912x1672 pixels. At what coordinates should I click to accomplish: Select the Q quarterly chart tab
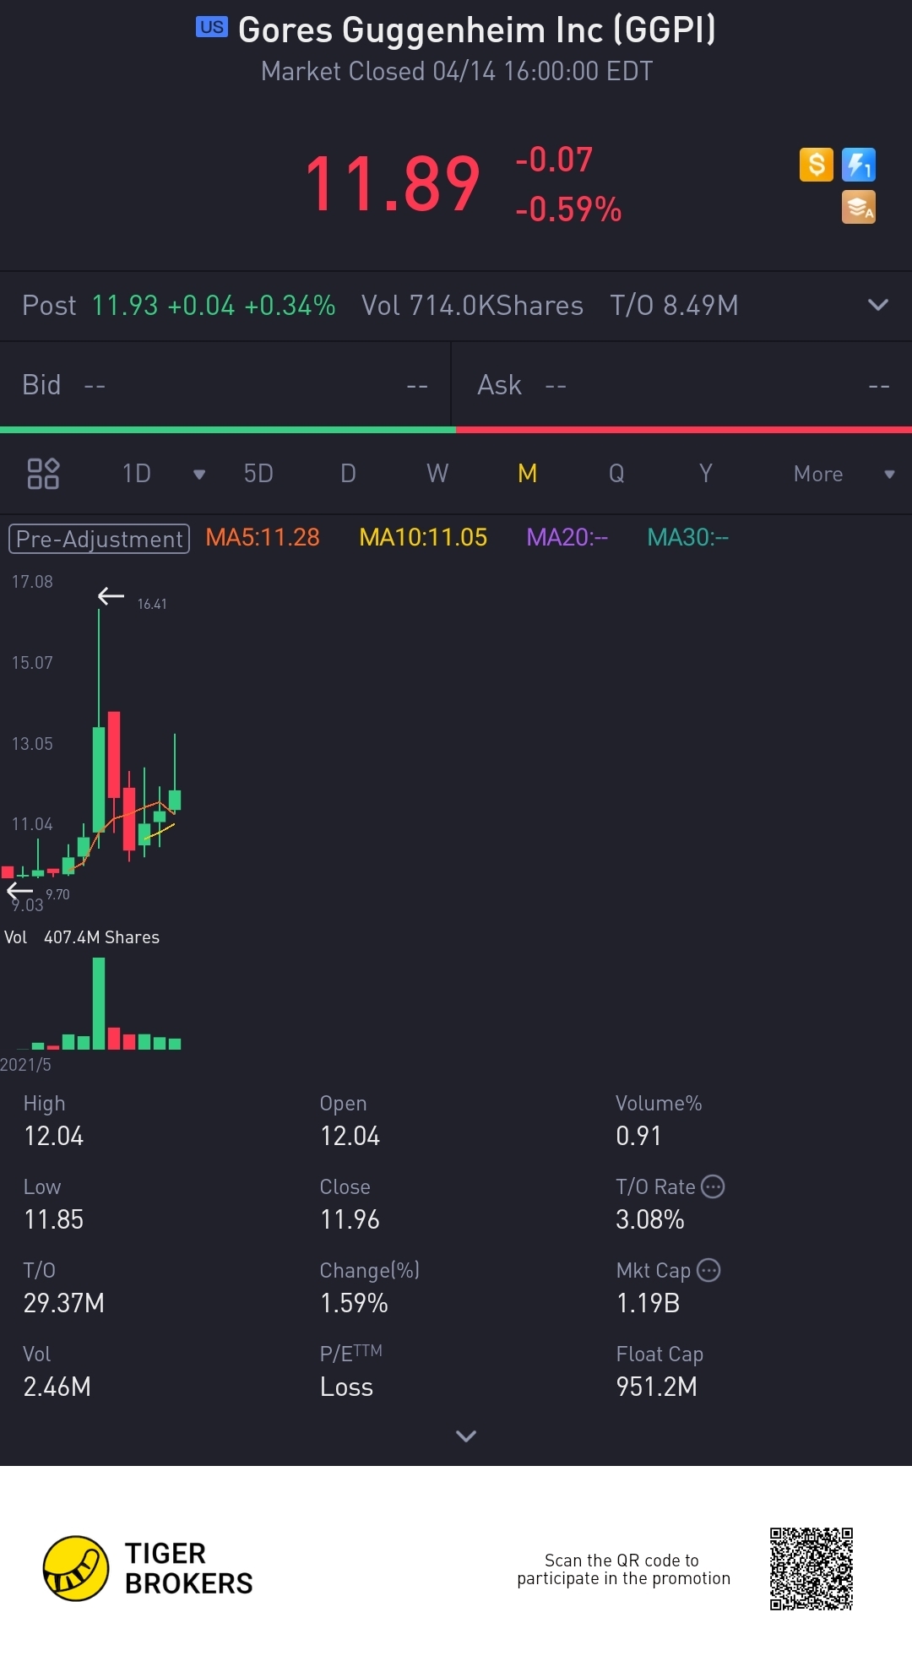(x=616, y=474)
